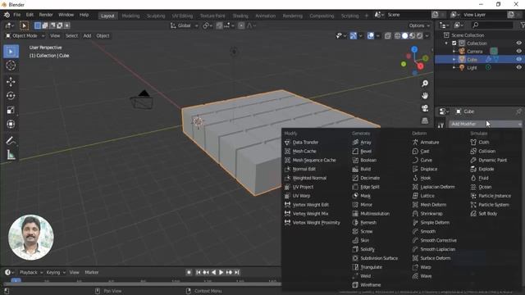The width and height of the screenshot is (525, 295).
Task: Switch to wireframe viewport shading
Action: [397, 36]
